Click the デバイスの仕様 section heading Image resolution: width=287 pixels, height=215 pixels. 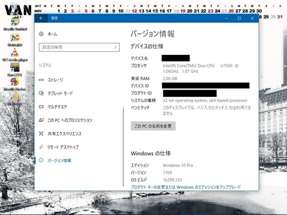coord(147,47)
